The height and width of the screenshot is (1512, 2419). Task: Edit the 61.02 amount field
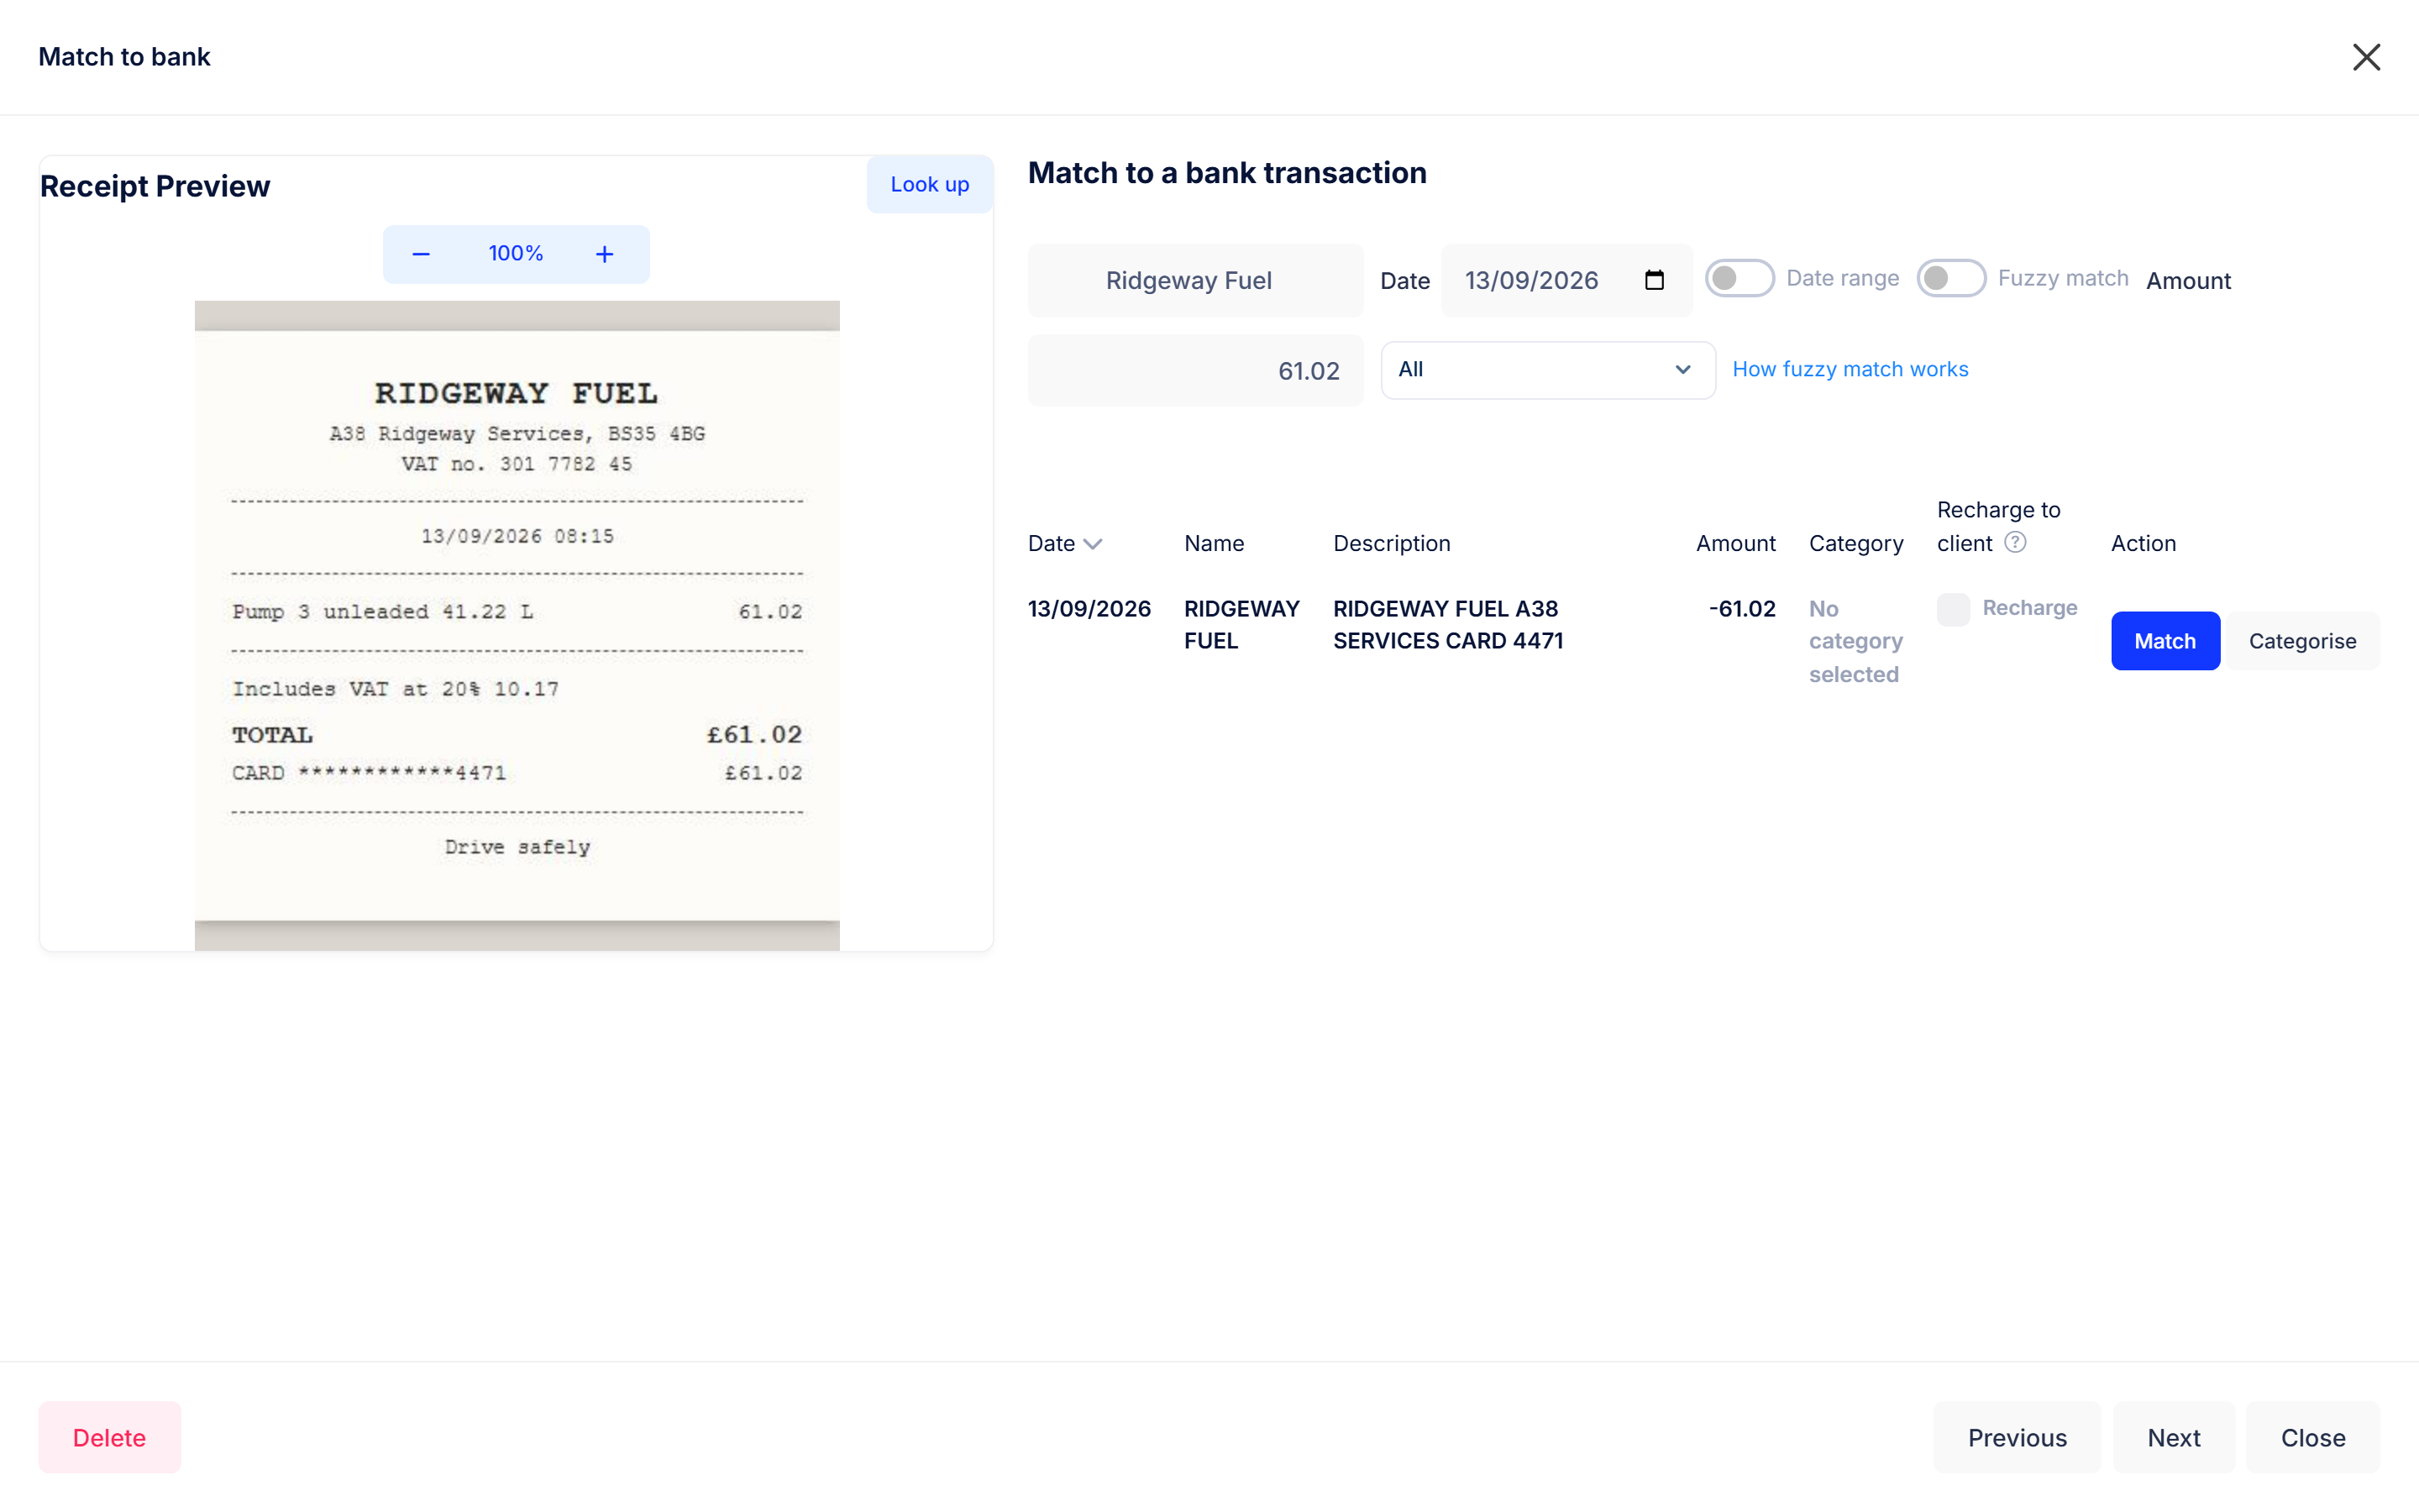(1194, 370)
